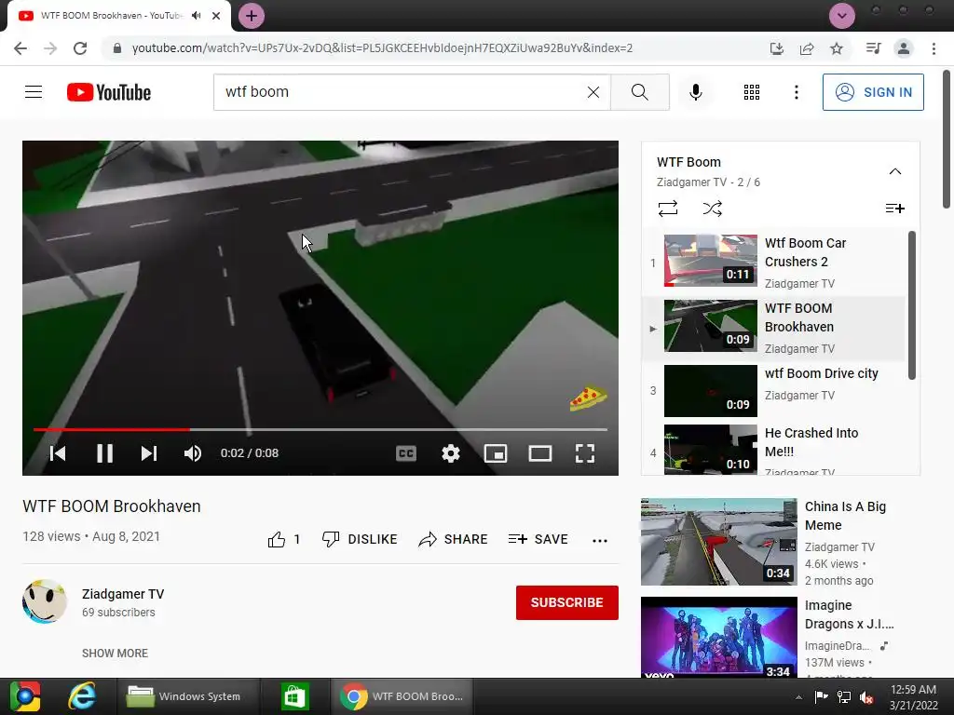Go to YouTube home via logo
This screenshot has width=954, height=715.
[109, 92]
